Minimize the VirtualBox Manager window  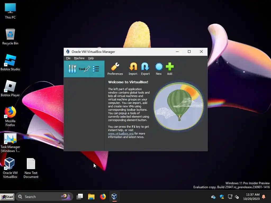pyautogui.click(x=177, y=52)
